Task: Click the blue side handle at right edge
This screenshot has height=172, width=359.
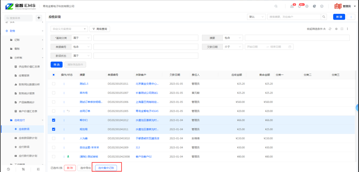Action: pos(357,107)
